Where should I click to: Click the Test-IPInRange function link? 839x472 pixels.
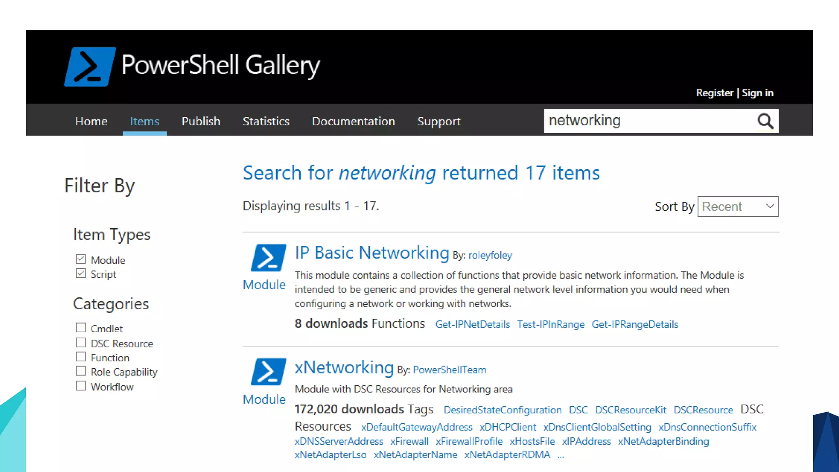point(551,324)
